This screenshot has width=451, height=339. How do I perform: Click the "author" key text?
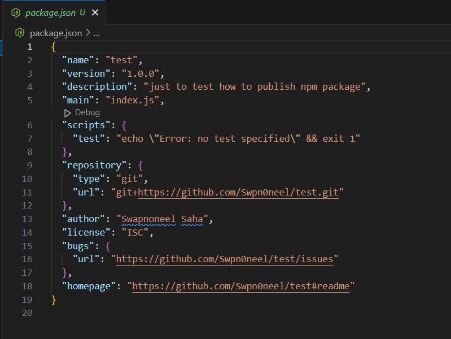(x=84, y=219)
